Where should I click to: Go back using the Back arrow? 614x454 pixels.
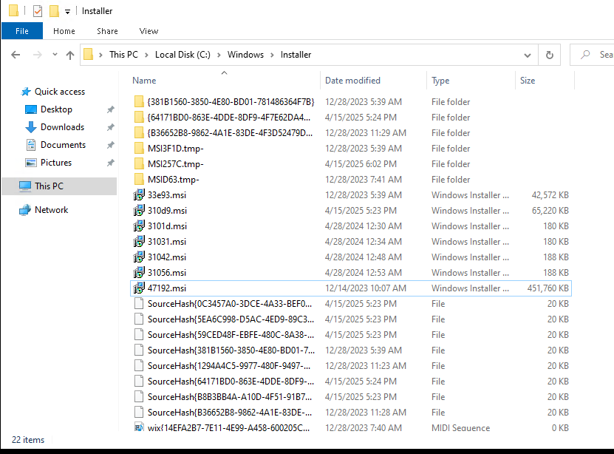16,55
